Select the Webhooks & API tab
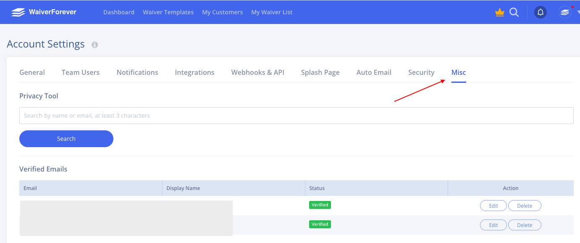The height and width of the screenshot is (243, 580). (x=257, y=72)
